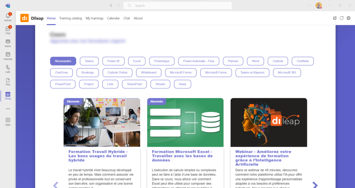Filter courses by Stream
The height and width of the screenshot is (188, 355).
(x=160, y=84)
